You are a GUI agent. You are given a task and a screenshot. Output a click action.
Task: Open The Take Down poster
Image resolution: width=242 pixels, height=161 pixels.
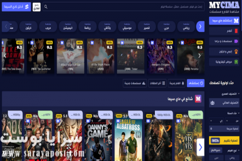pos(13,56)
